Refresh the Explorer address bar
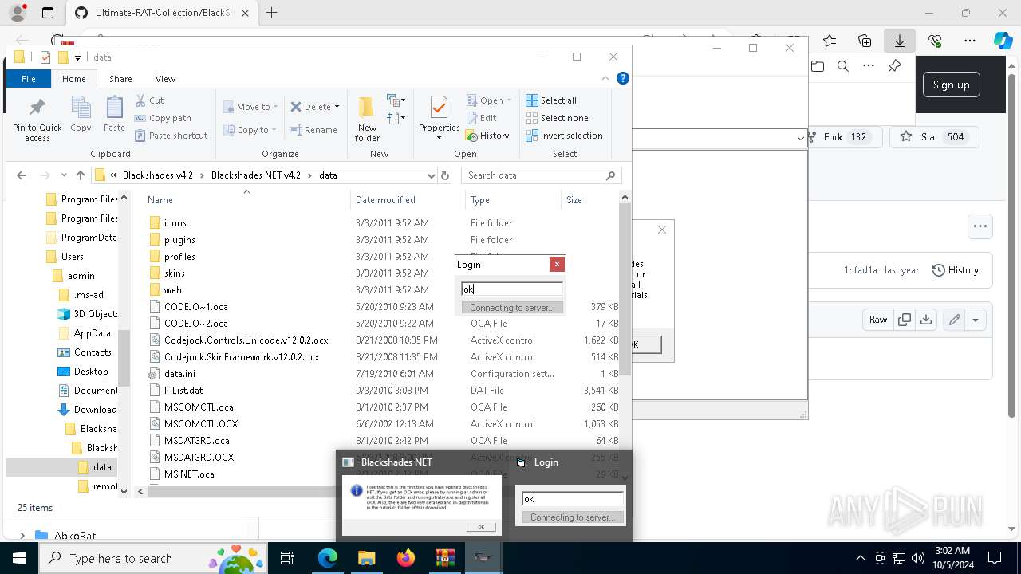 (445, 175)
